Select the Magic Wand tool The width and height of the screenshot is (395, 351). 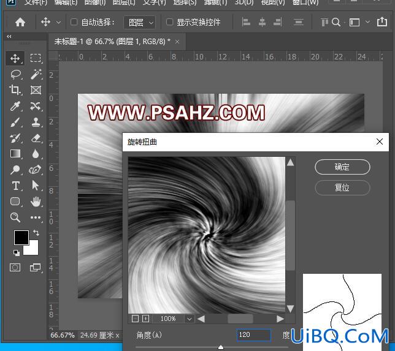pyautogui.click(x=36, y=74)
